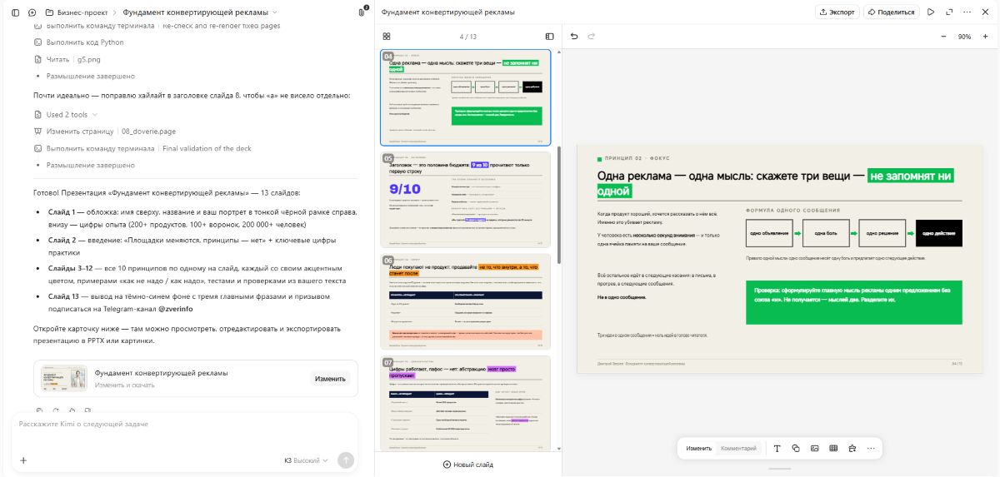Expand the Used 2 tools section
This screenshot has width=1000, height=477.
67,115
